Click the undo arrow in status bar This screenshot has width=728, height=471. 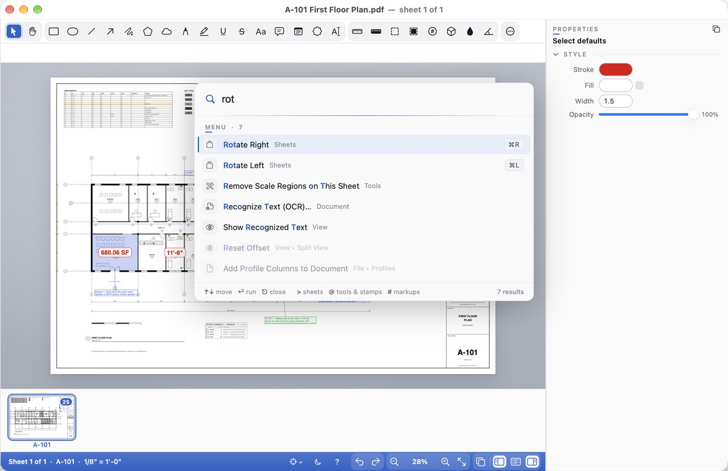coord(360,462)
